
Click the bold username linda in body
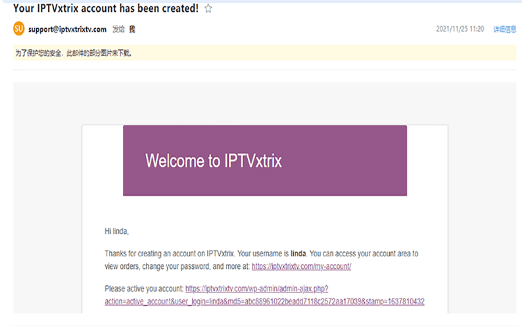(298, 254)
